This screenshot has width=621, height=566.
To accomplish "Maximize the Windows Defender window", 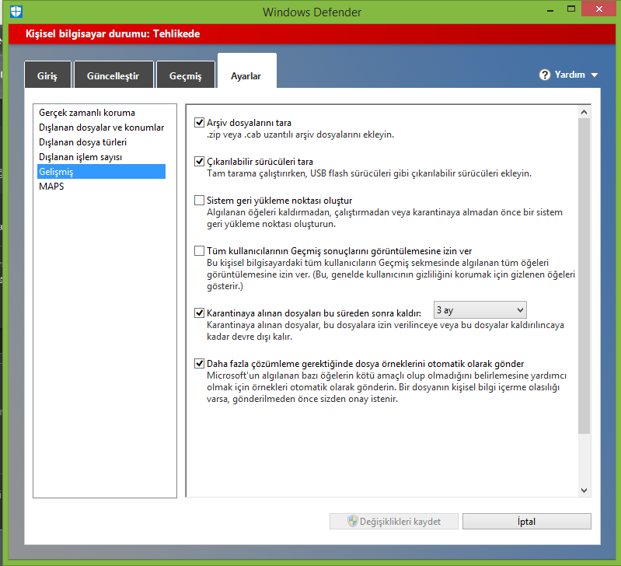I will (x=570, y=9).
